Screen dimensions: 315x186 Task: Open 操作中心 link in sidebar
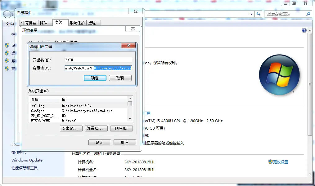(19, 153)
